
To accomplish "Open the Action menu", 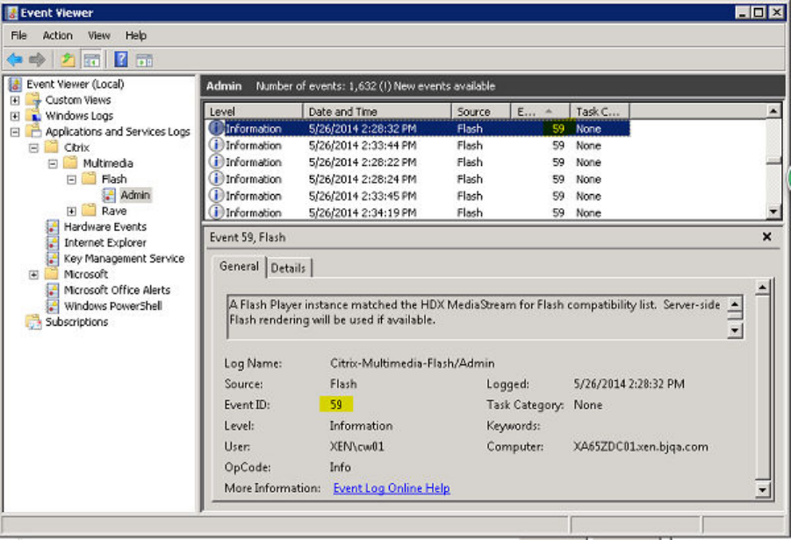I will click(58, 35).
